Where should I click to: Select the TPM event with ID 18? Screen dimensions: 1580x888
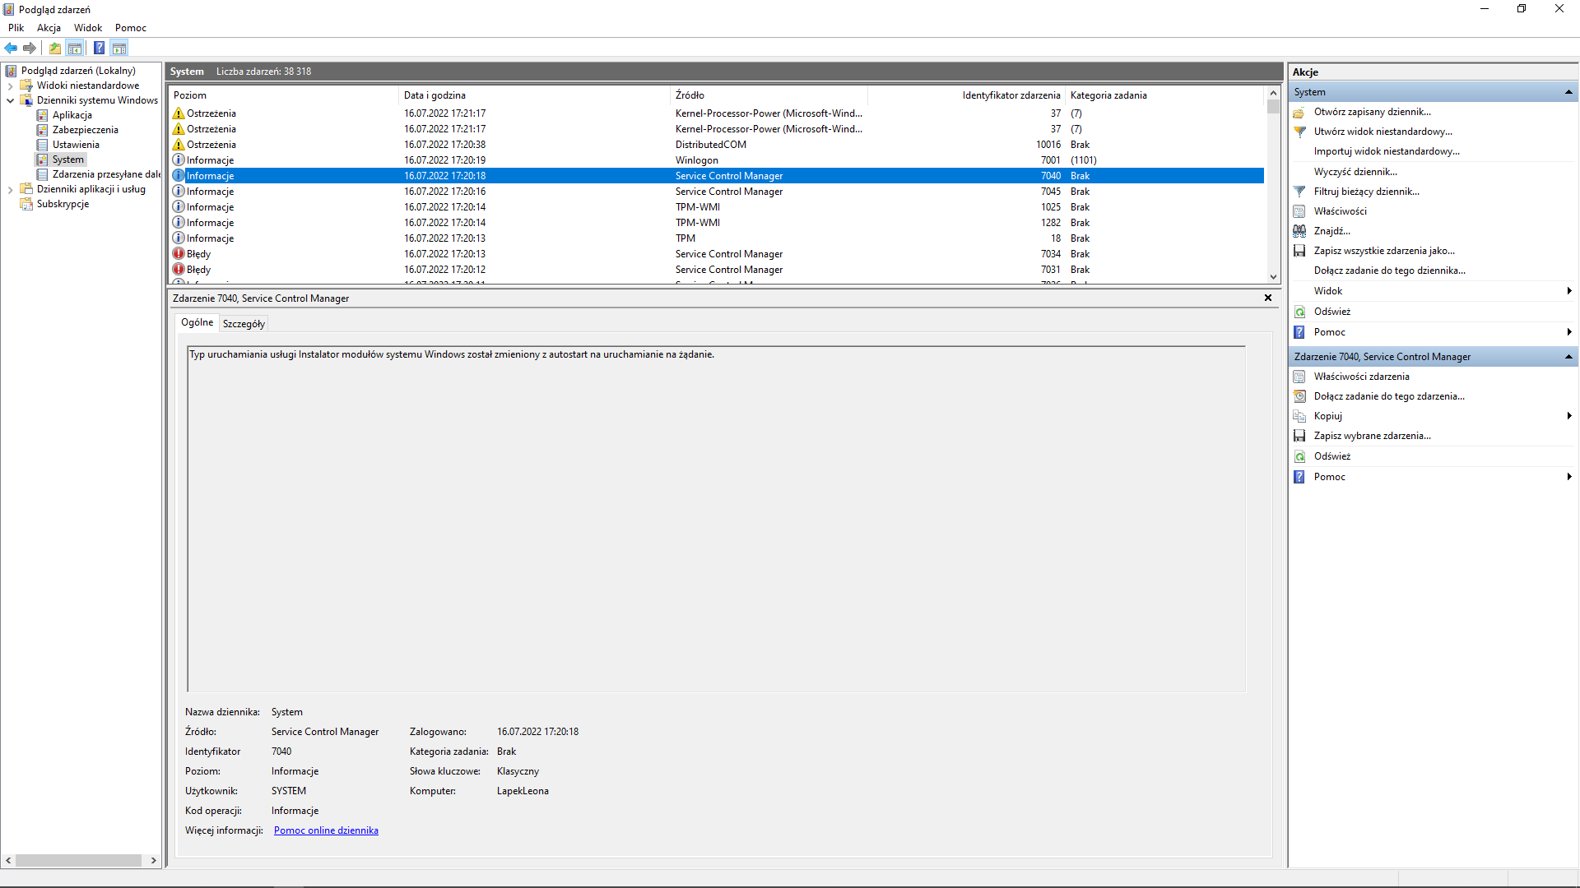coord(717,238)
